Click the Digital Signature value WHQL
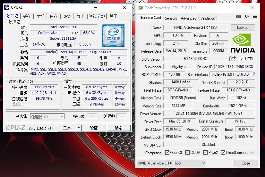 [240, 121]
